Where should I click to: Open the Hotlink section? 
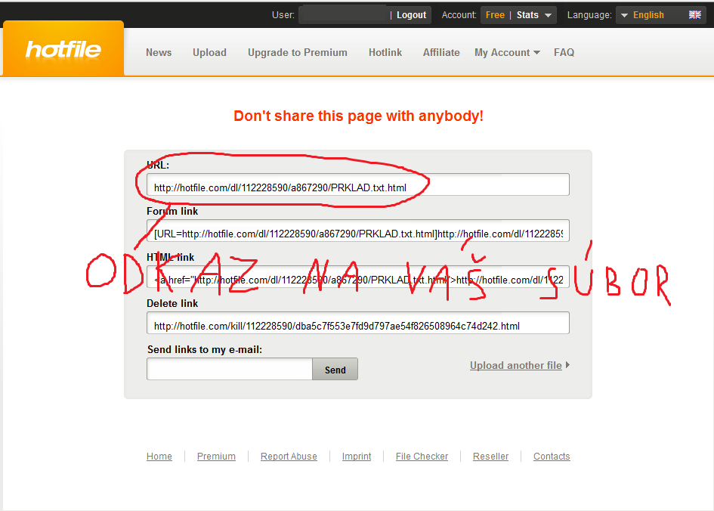click(x=385, y=53)
